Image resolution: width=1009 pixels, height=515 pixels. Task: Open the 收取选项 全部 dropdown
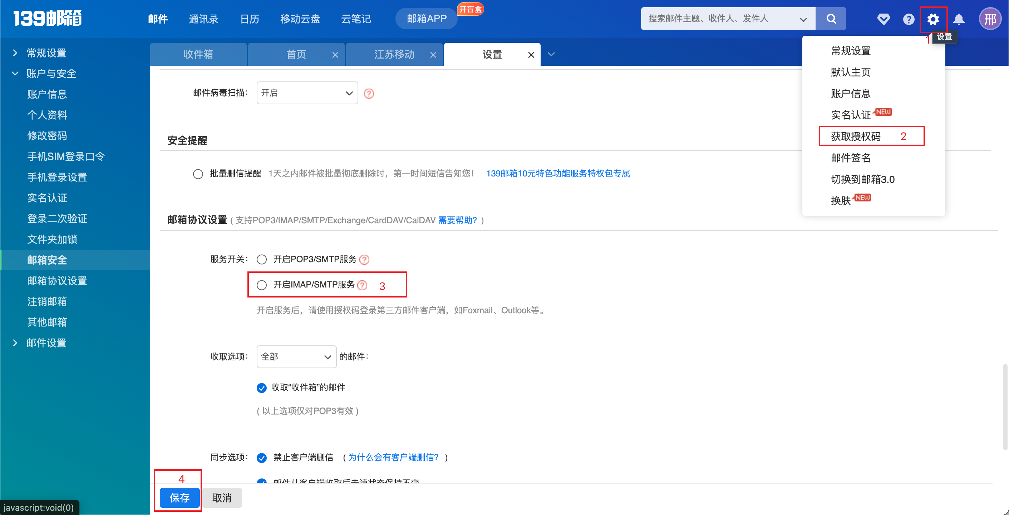296,356
